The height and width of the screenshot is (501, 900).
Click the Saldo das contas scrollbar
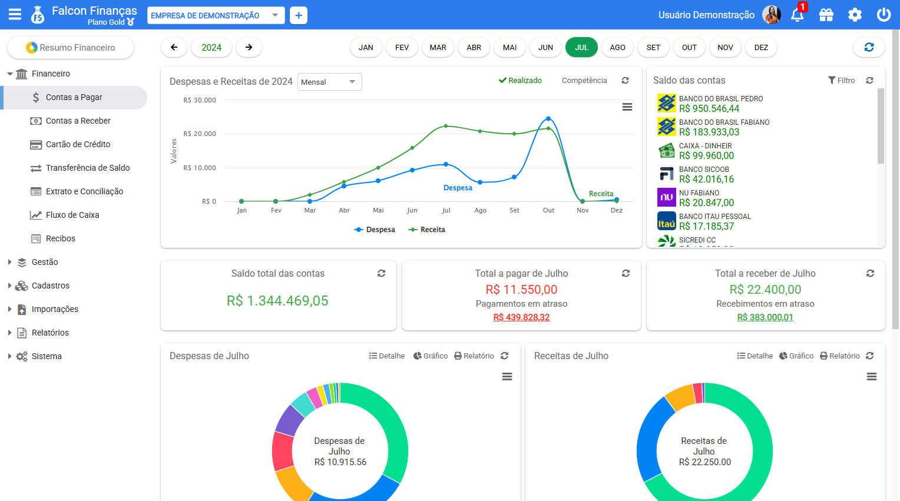coord(881,127)
